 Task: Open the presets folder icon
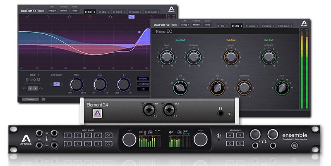(43, 99)
